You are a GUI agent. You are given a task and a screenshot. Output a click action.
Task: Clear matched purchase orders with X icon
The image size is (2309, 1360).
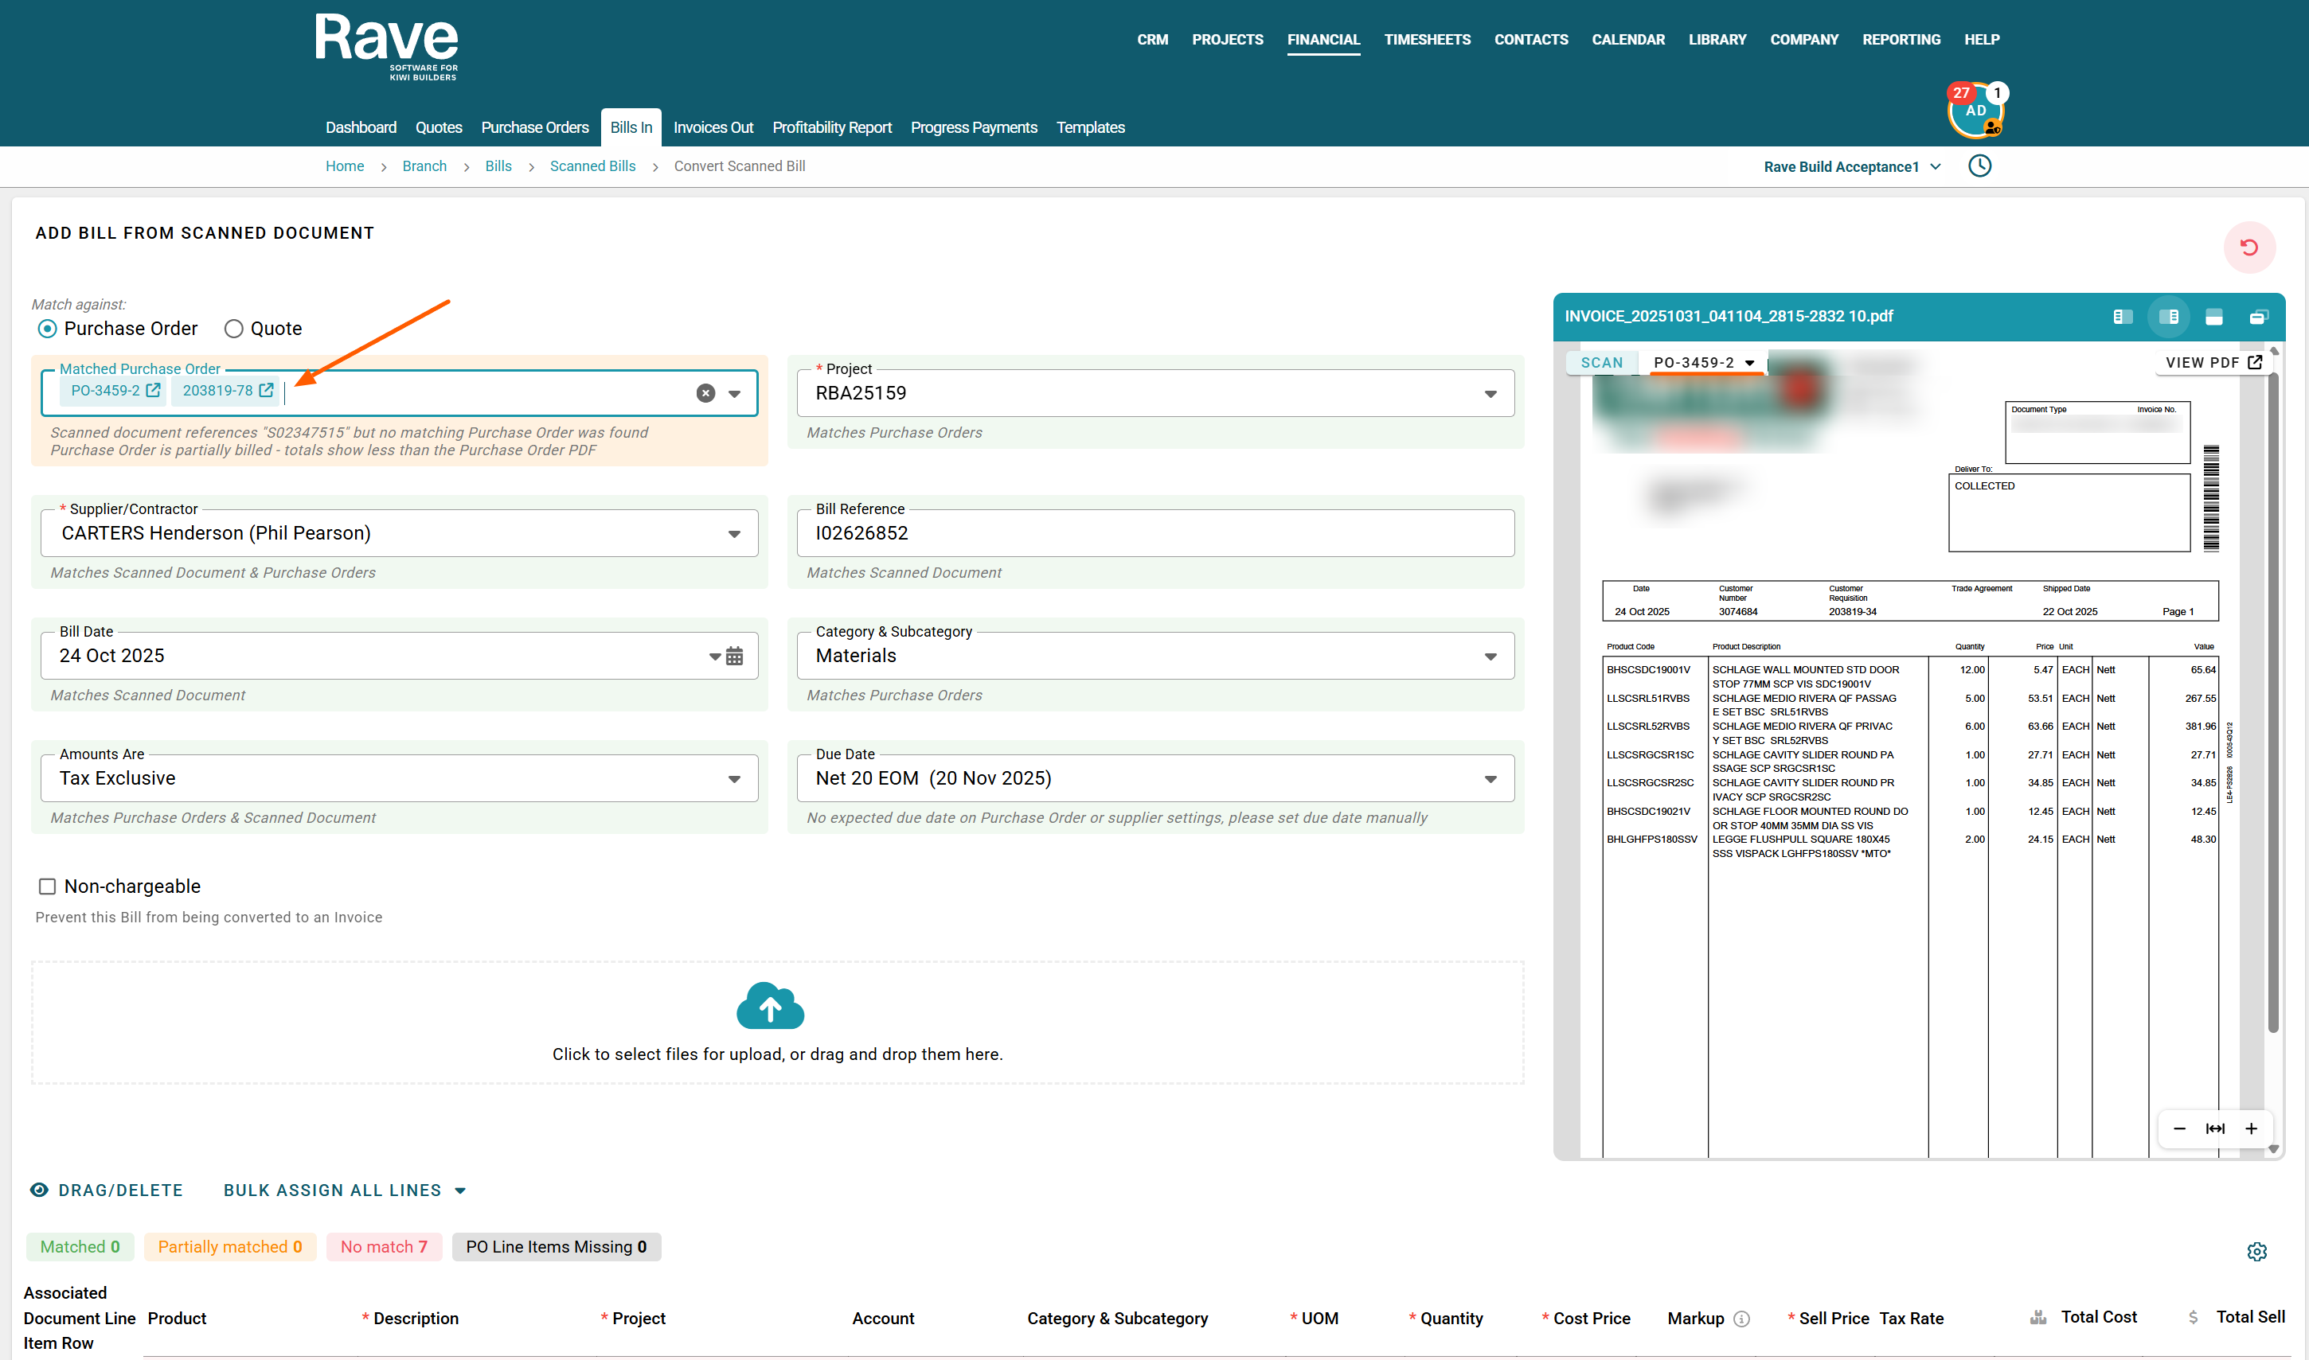[705, 393]
